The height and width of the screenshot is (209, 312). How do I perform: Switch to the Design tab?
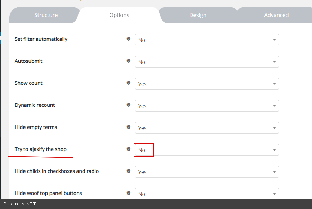click(x=198, y=15)
